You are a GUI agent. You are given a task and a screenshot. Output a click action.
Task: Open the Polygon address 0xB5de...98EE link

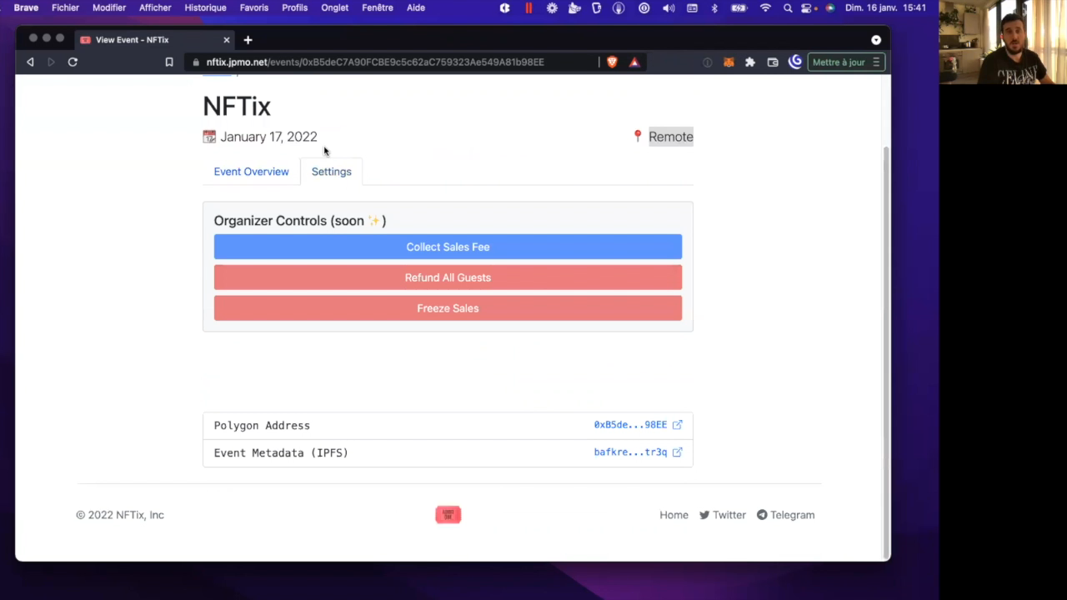630,425
